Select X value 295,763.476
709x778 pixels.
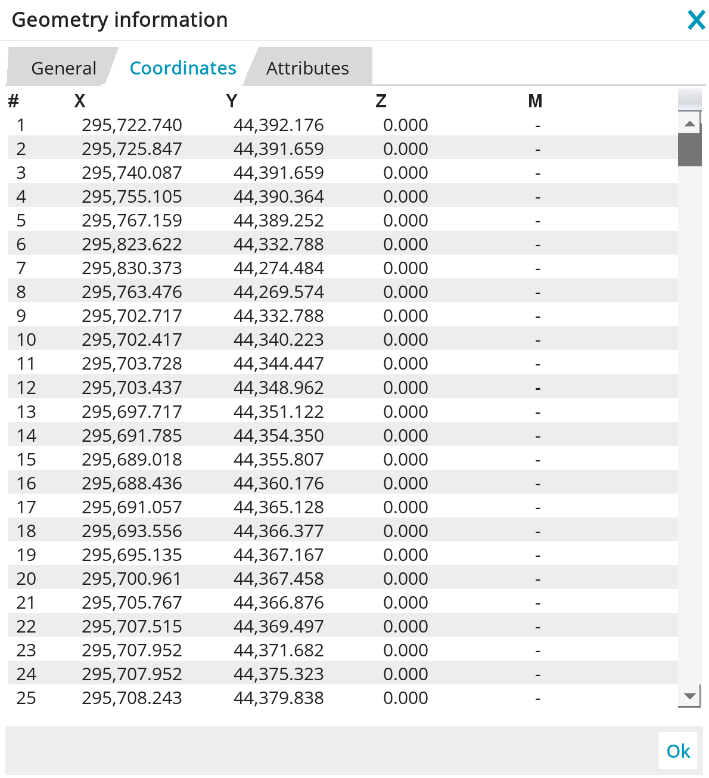tap(132, 292)
